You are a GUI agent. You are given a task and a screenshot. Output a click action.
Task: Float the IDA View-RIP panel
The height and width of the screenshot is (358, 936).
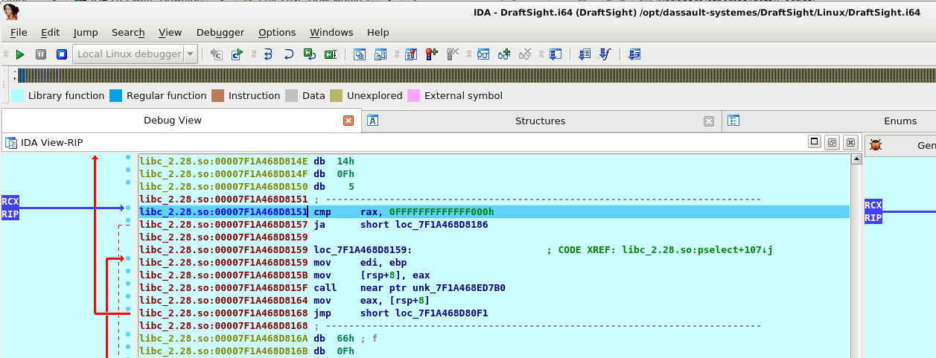(x=832, y=142)
